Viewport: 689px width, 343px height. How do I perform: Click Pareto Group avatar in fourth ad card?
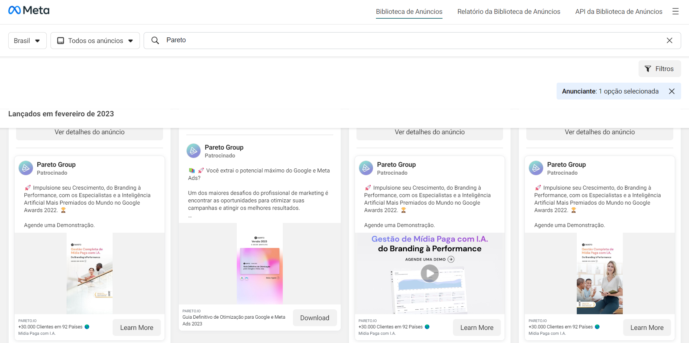click(536, 168)
